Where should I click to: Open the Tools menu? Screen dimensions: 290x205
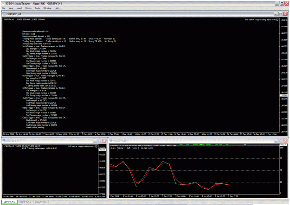(x=38, y=8)
